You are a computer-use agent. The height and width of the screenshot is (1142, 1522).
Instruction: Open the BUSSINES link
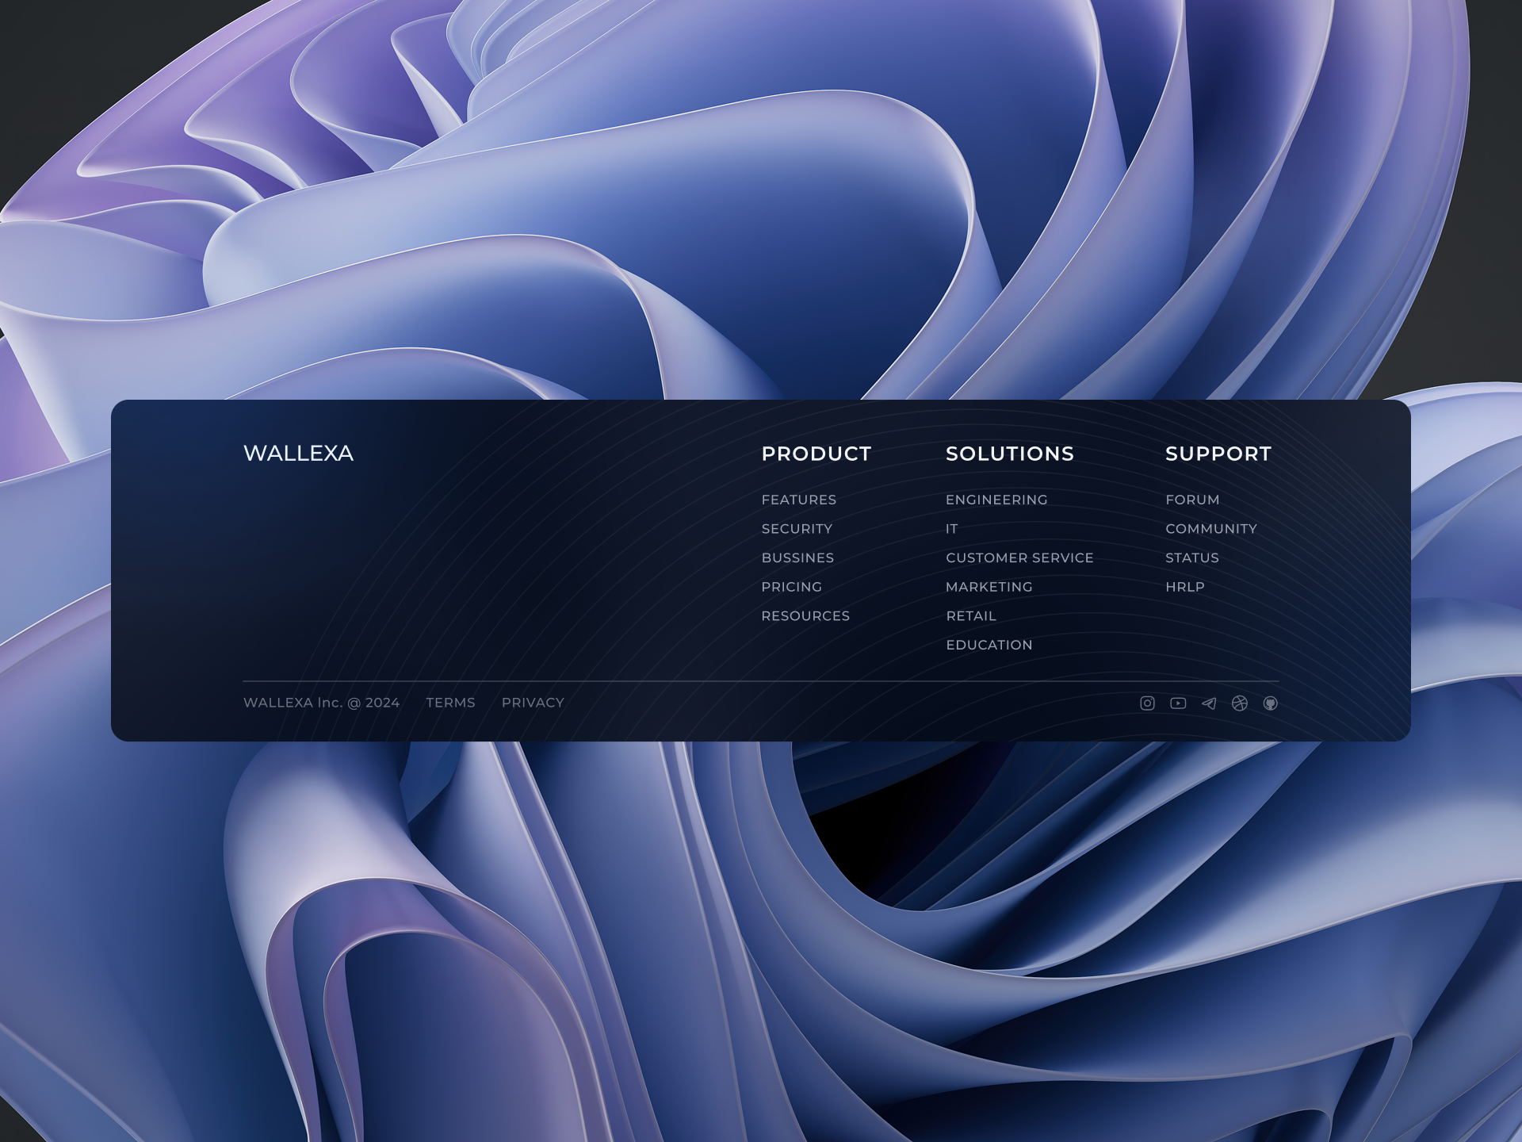[797, 558]
